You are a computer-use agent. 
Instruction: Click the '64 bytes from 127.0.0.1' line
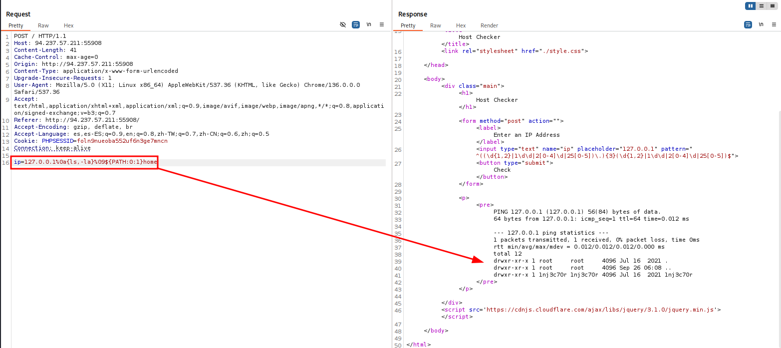coord(591,219)
